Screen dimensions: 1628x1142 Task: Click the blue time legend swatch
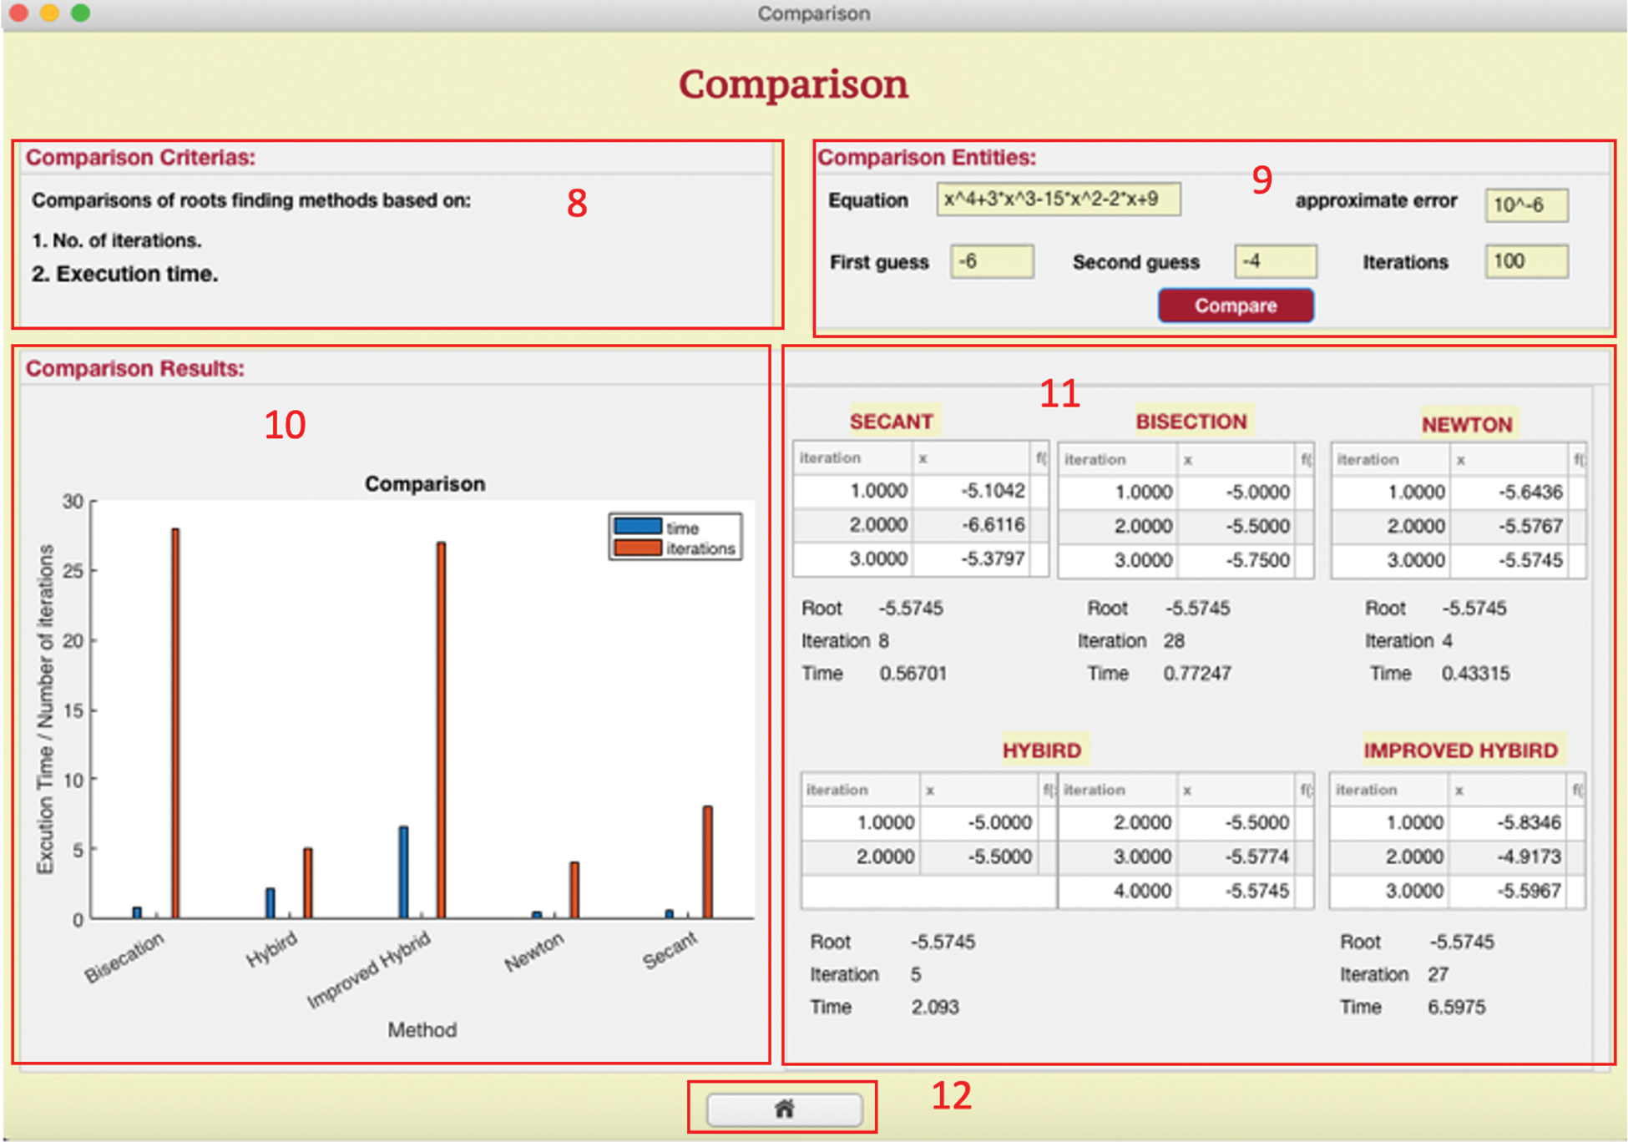(638, 527)
